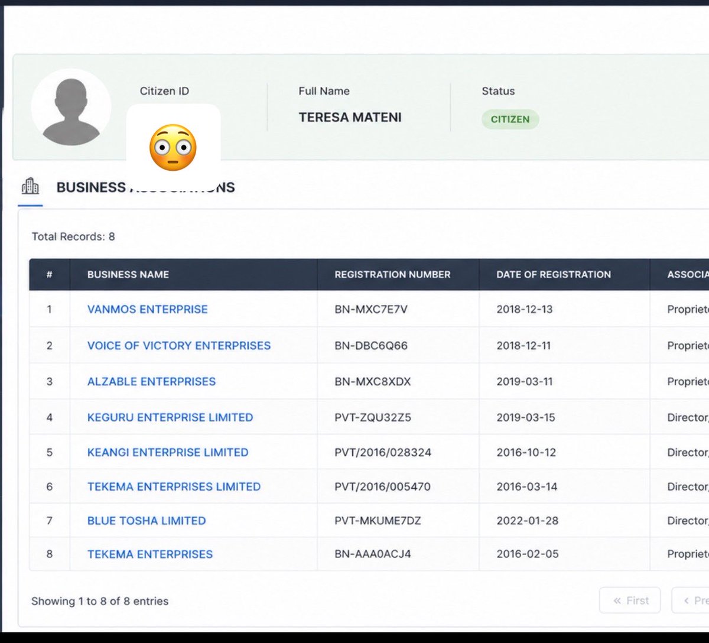The width and height of the screenshot is (709, 643).
Task: Click the CITIZEN status badge
Action: tap(510, 119)
